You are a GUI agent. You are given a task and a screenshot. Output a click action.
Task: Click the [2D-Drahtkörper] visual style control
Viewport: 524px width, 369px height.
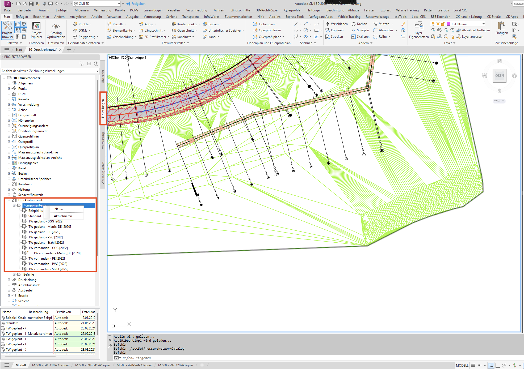tap(134, 58)
